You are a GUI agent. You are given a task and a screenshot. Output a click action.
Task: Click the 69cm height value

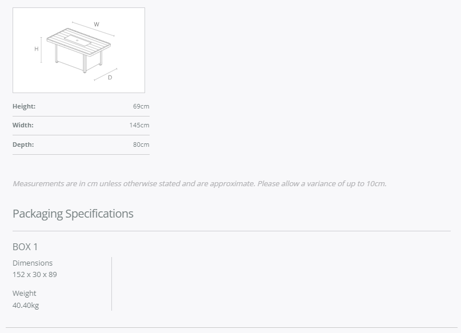coord(141,106)
